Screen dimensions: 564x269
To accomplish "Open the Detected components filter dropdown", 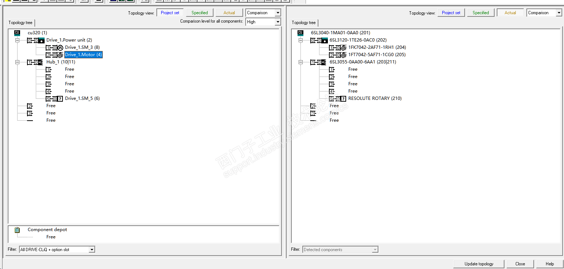I will pyautogui.click(x=340, y=250).
